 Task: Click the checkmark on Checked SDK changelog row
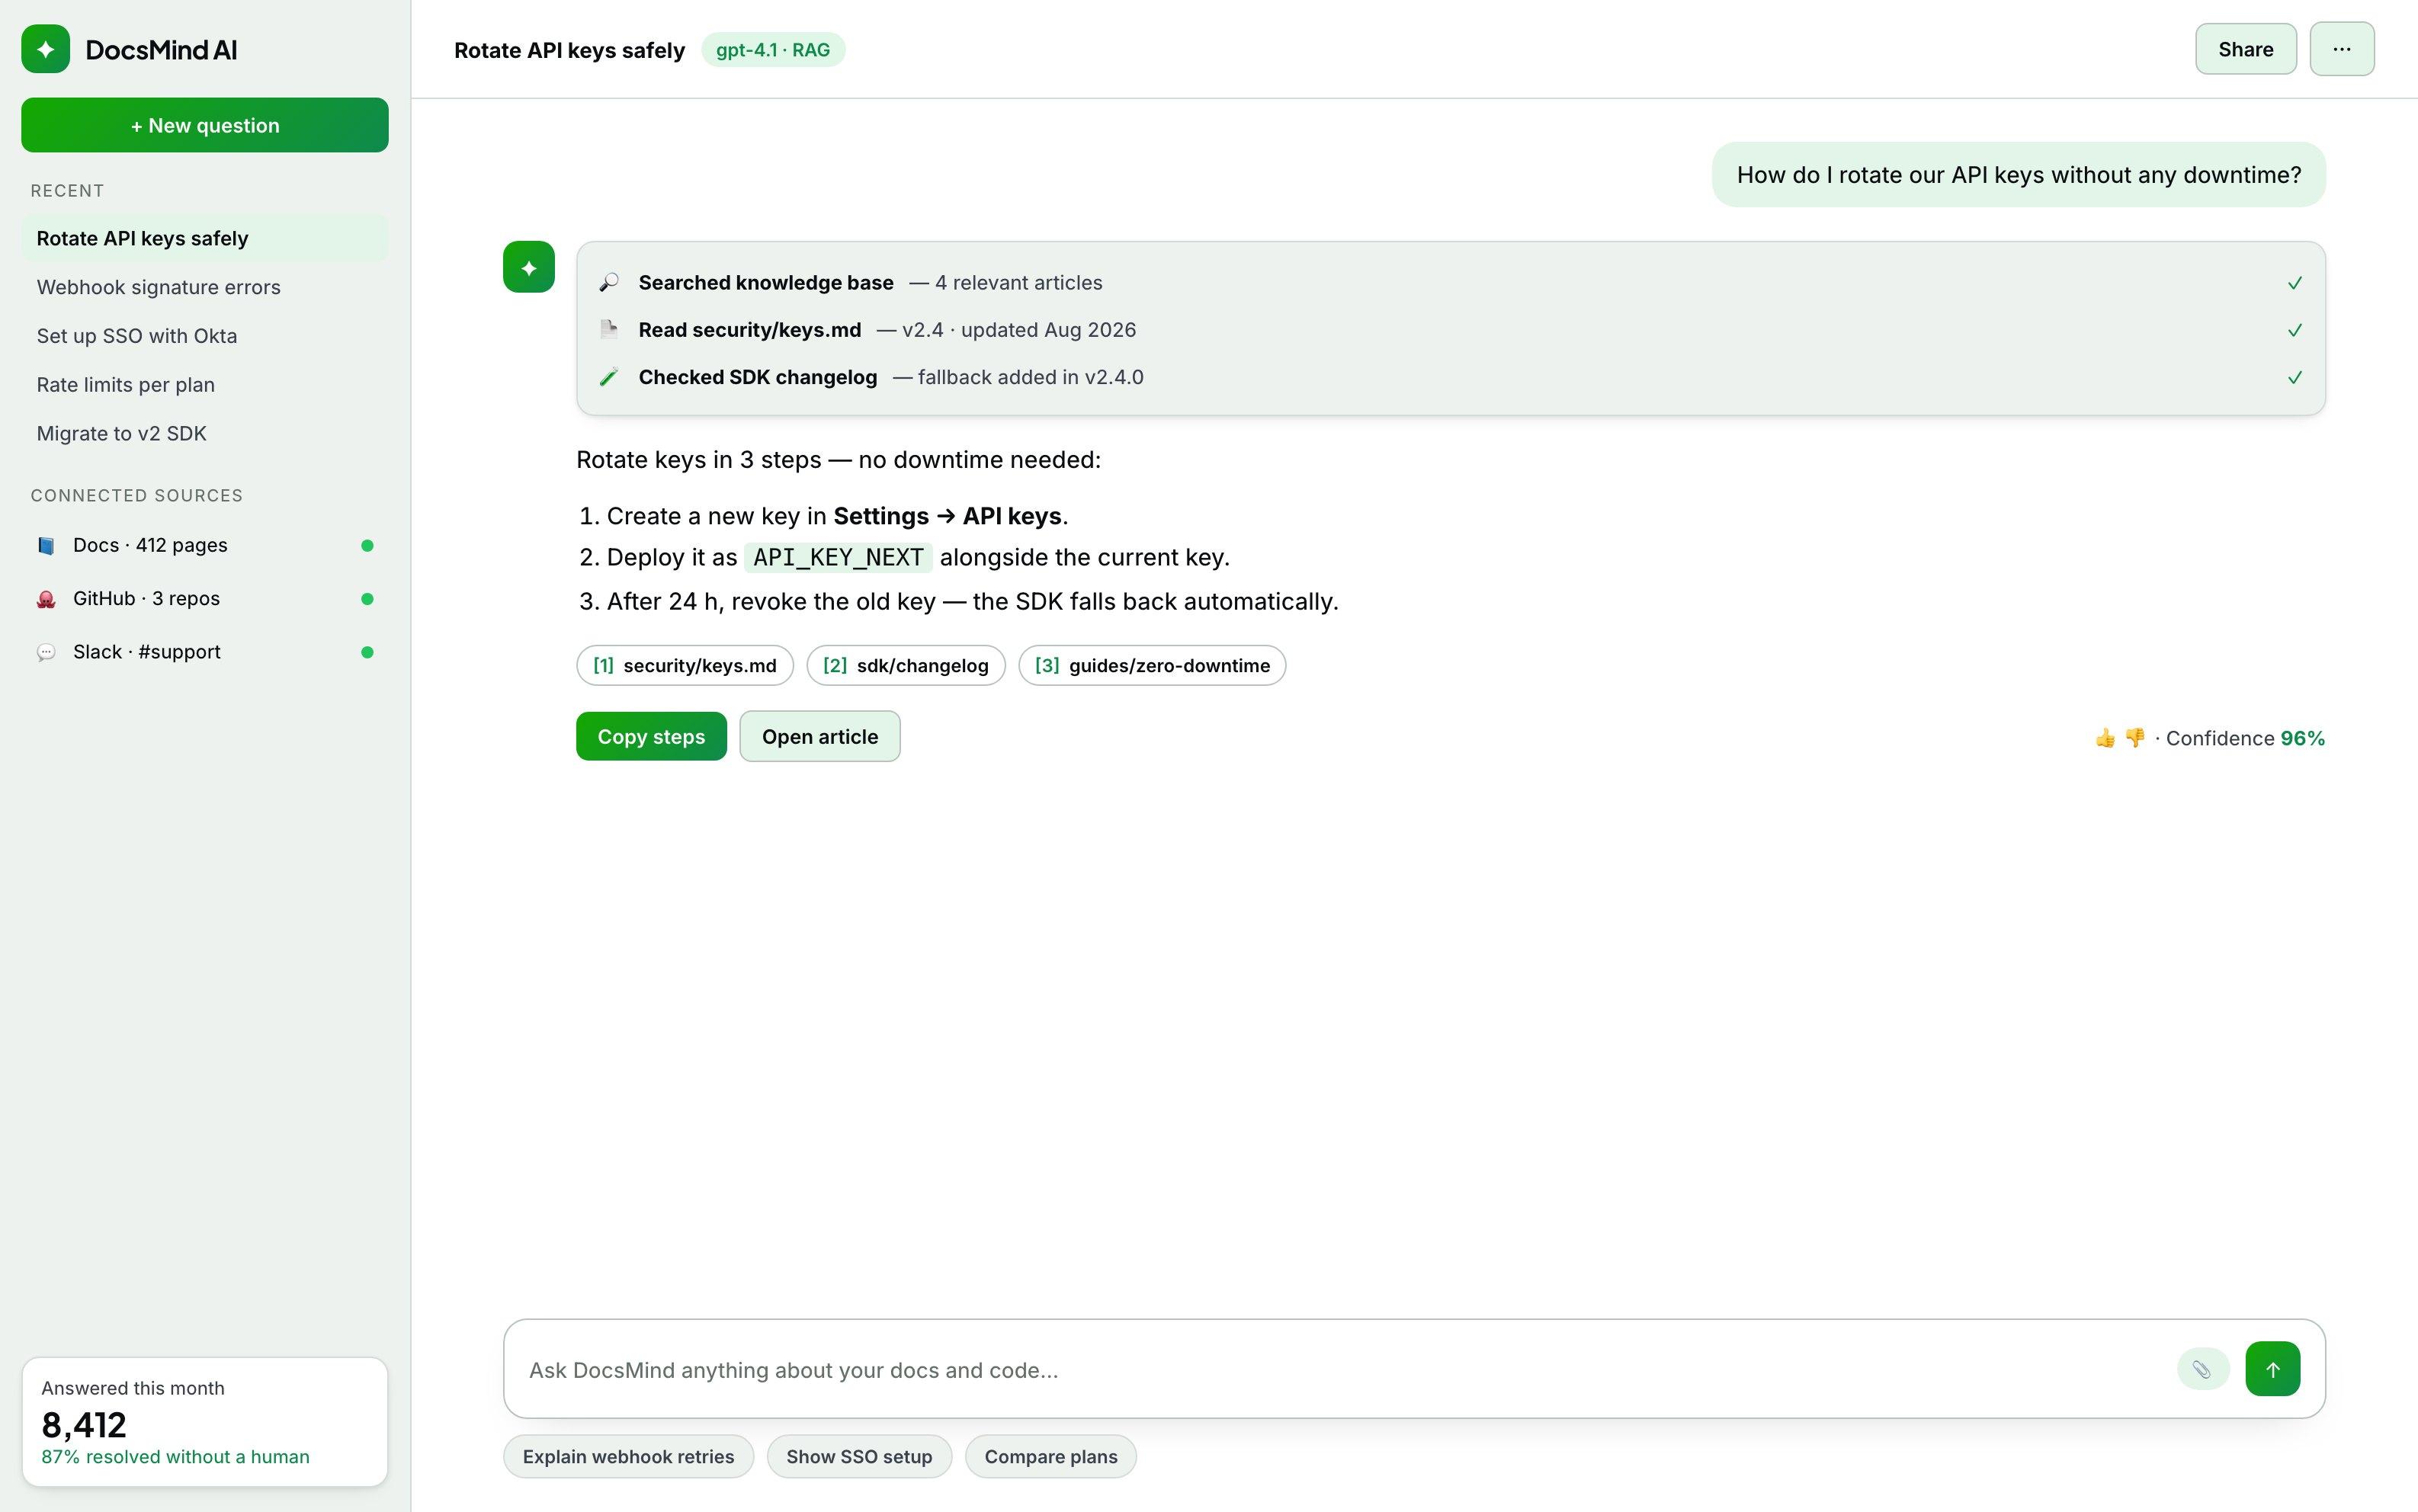[2294, 377]
